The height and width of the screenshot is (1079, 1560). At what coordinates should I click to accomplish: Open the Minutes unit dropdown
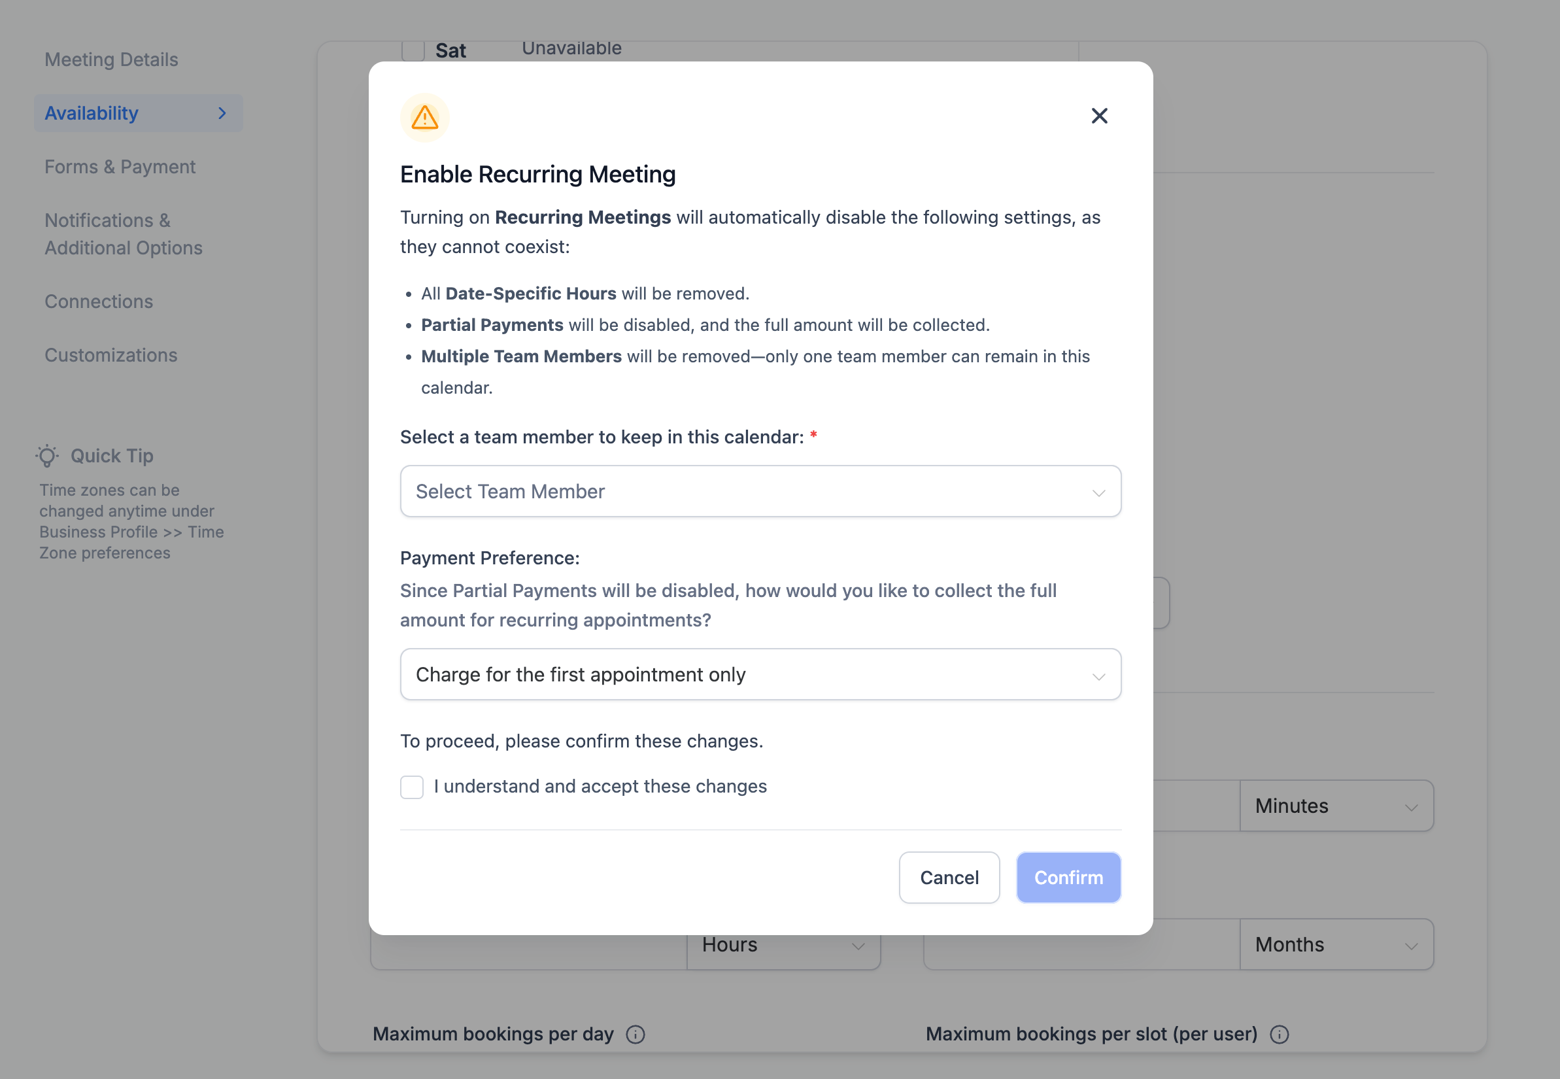click(x=1336, y=806)
